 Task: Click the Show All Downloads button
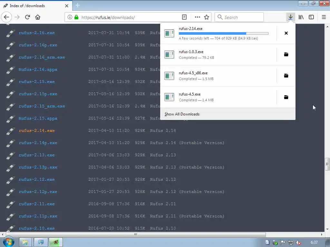coord(228,114)
